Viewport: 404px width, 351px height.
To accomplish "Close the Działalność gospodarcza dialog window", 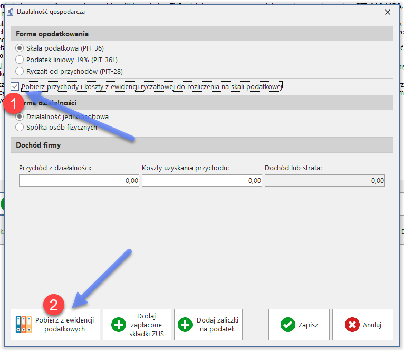I will pyautogui.click(x=387, y=12).
